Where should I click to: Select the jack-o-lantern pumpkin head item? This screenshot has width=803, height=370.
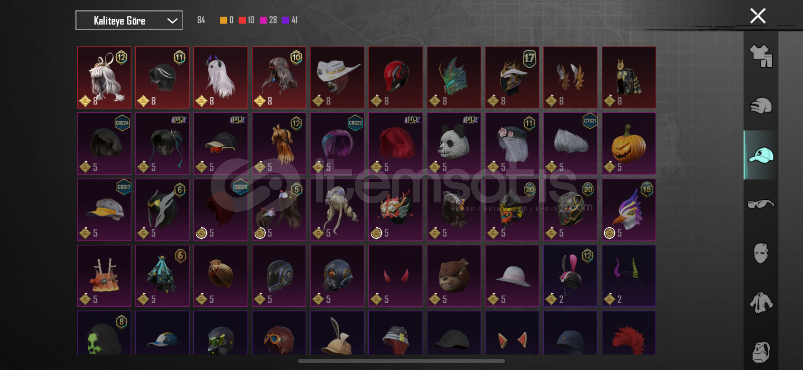(x=629, y=144)
